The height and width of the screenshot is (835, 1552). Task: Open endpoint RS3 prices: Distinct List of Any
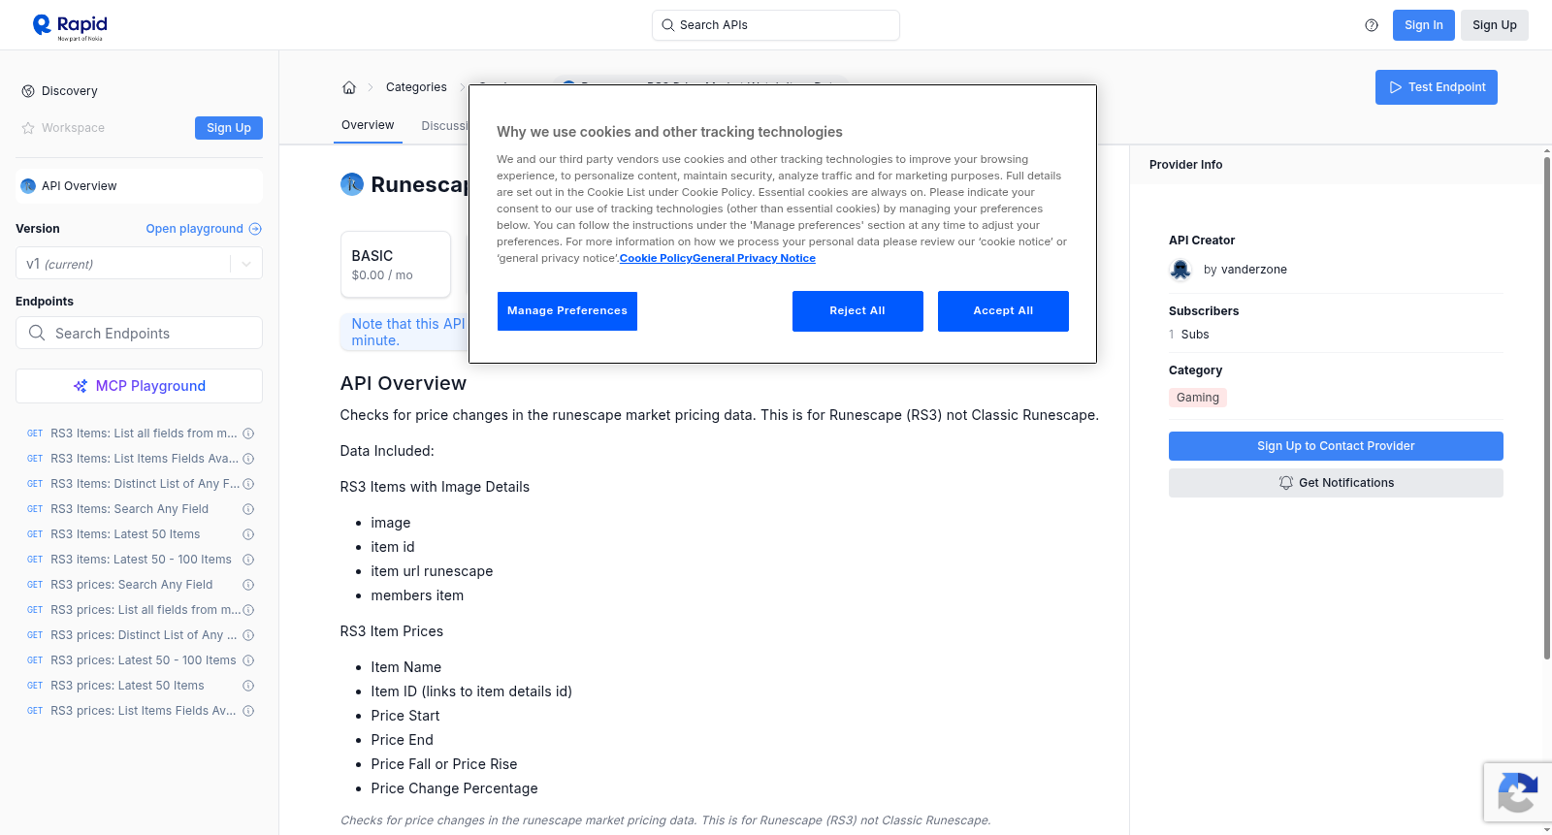[x=144, y=635]
